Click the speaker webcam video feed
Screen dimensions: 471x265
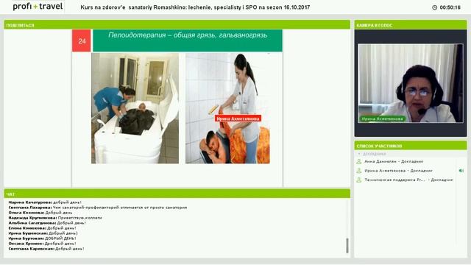(411, 83)
